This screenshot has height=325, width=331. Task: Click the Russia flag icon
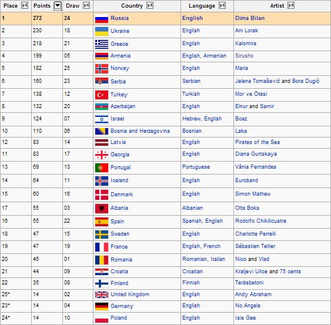pyautogui.click(x=102, y=19)
